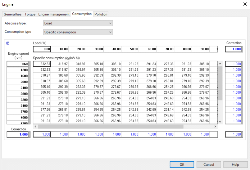The height and width of the screenshot is (170, 250).
Task: Click the small blue table options icon
Action: pos(8,43)
